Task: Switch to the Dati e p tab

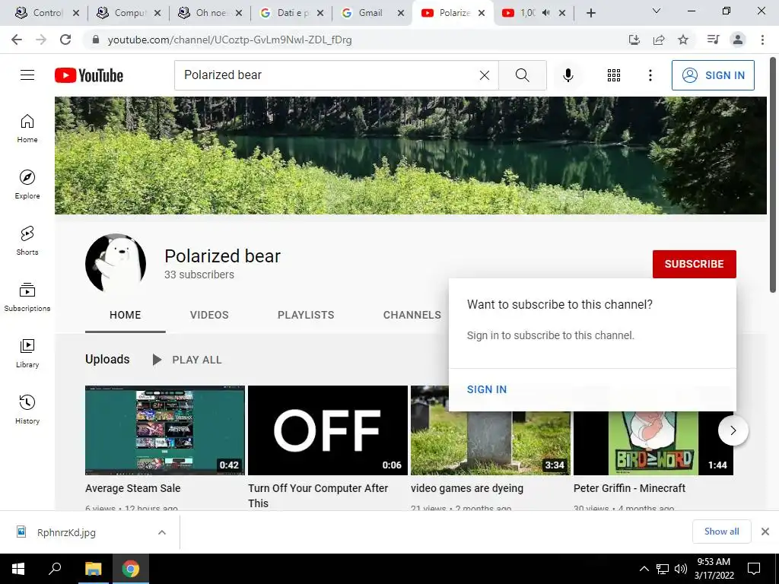Action: [x=291, y=13]
